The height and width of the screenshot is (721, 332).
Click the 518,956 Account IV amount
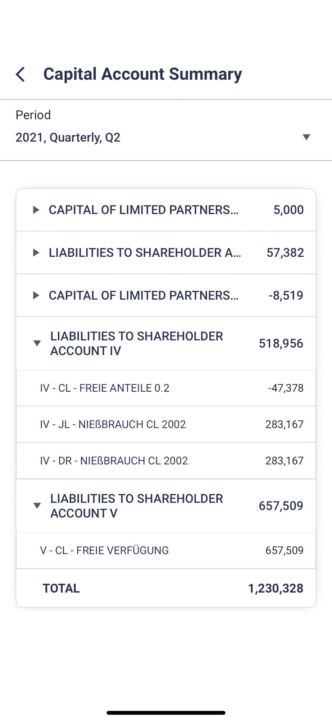pyautogui.click(x=281, y=343)
